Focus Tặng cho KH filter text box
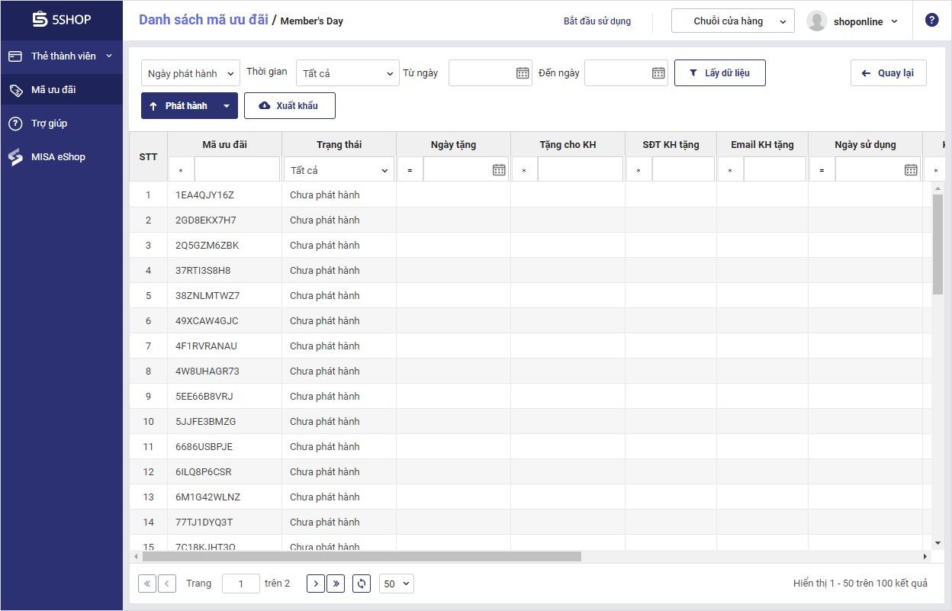 (581, 170)
